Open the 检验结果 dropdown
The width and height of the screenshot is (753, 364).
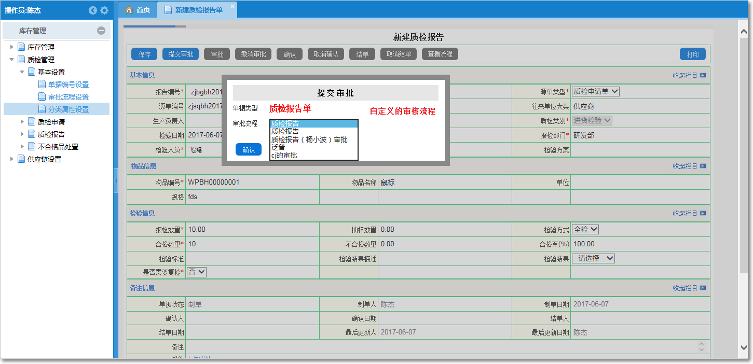tap(593, 258)
